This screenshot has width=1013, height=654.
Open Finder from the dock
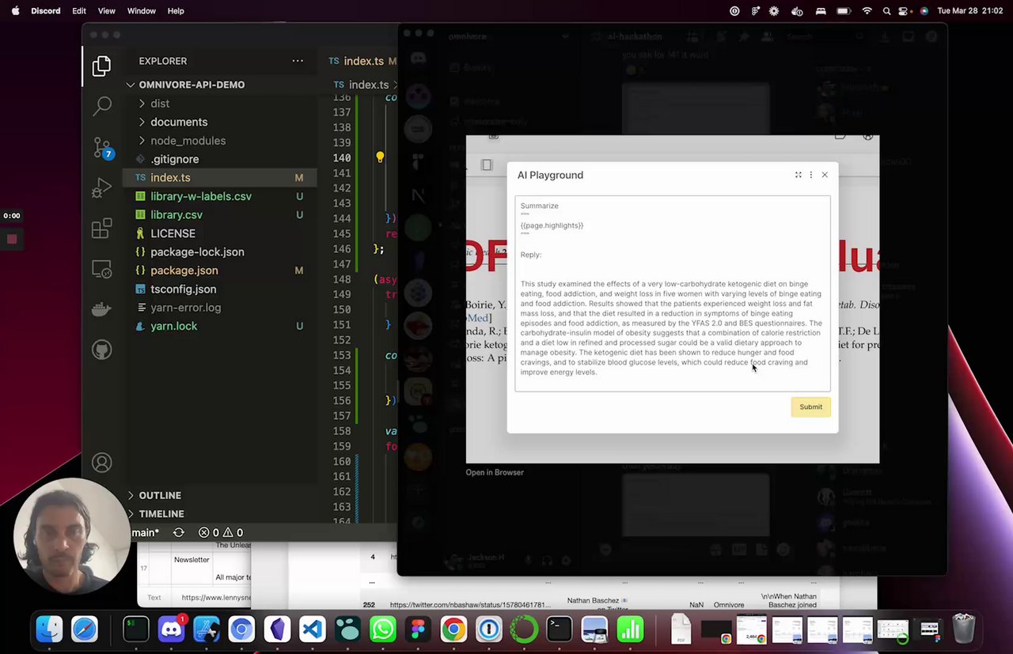click(x=49, y=629)
